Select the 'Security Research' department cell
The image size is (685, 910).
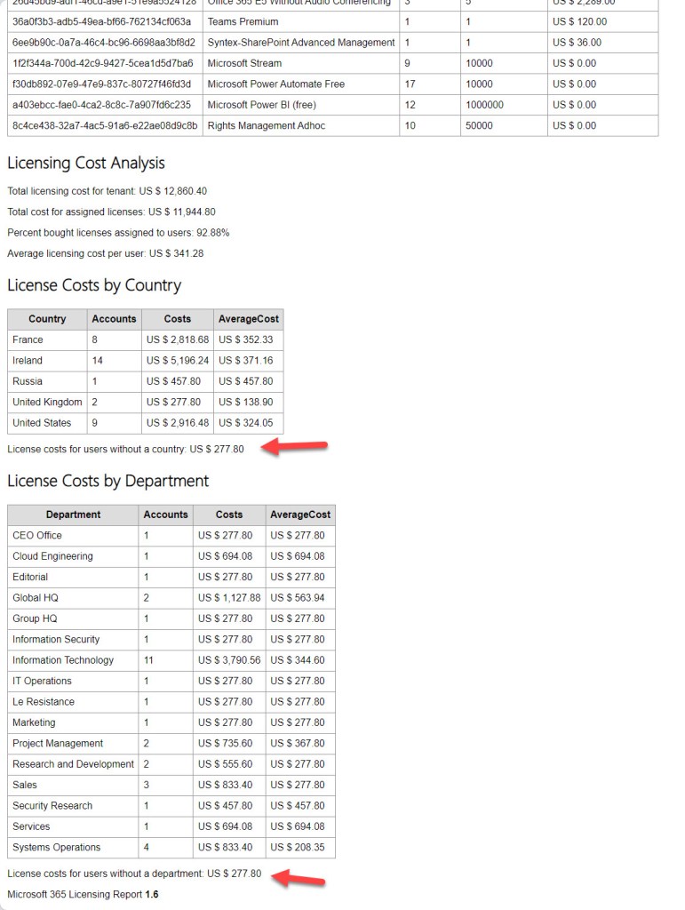(x=73, y=806)
